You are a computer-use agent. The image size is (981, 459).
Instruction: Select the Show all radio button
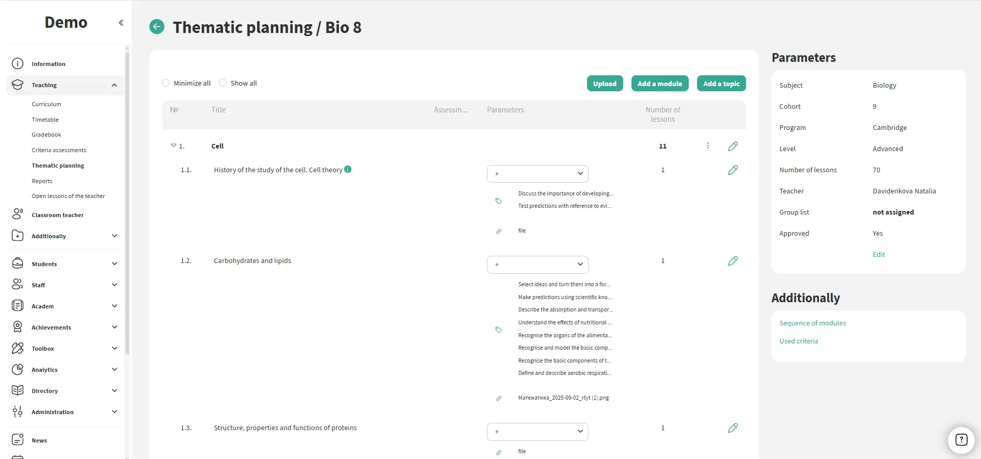pyautogui.click(x=223, y=83)
